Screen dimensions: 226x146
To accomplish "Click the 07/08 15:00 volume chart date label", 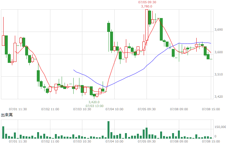I will pyautogui.click(x=211, y=141).
